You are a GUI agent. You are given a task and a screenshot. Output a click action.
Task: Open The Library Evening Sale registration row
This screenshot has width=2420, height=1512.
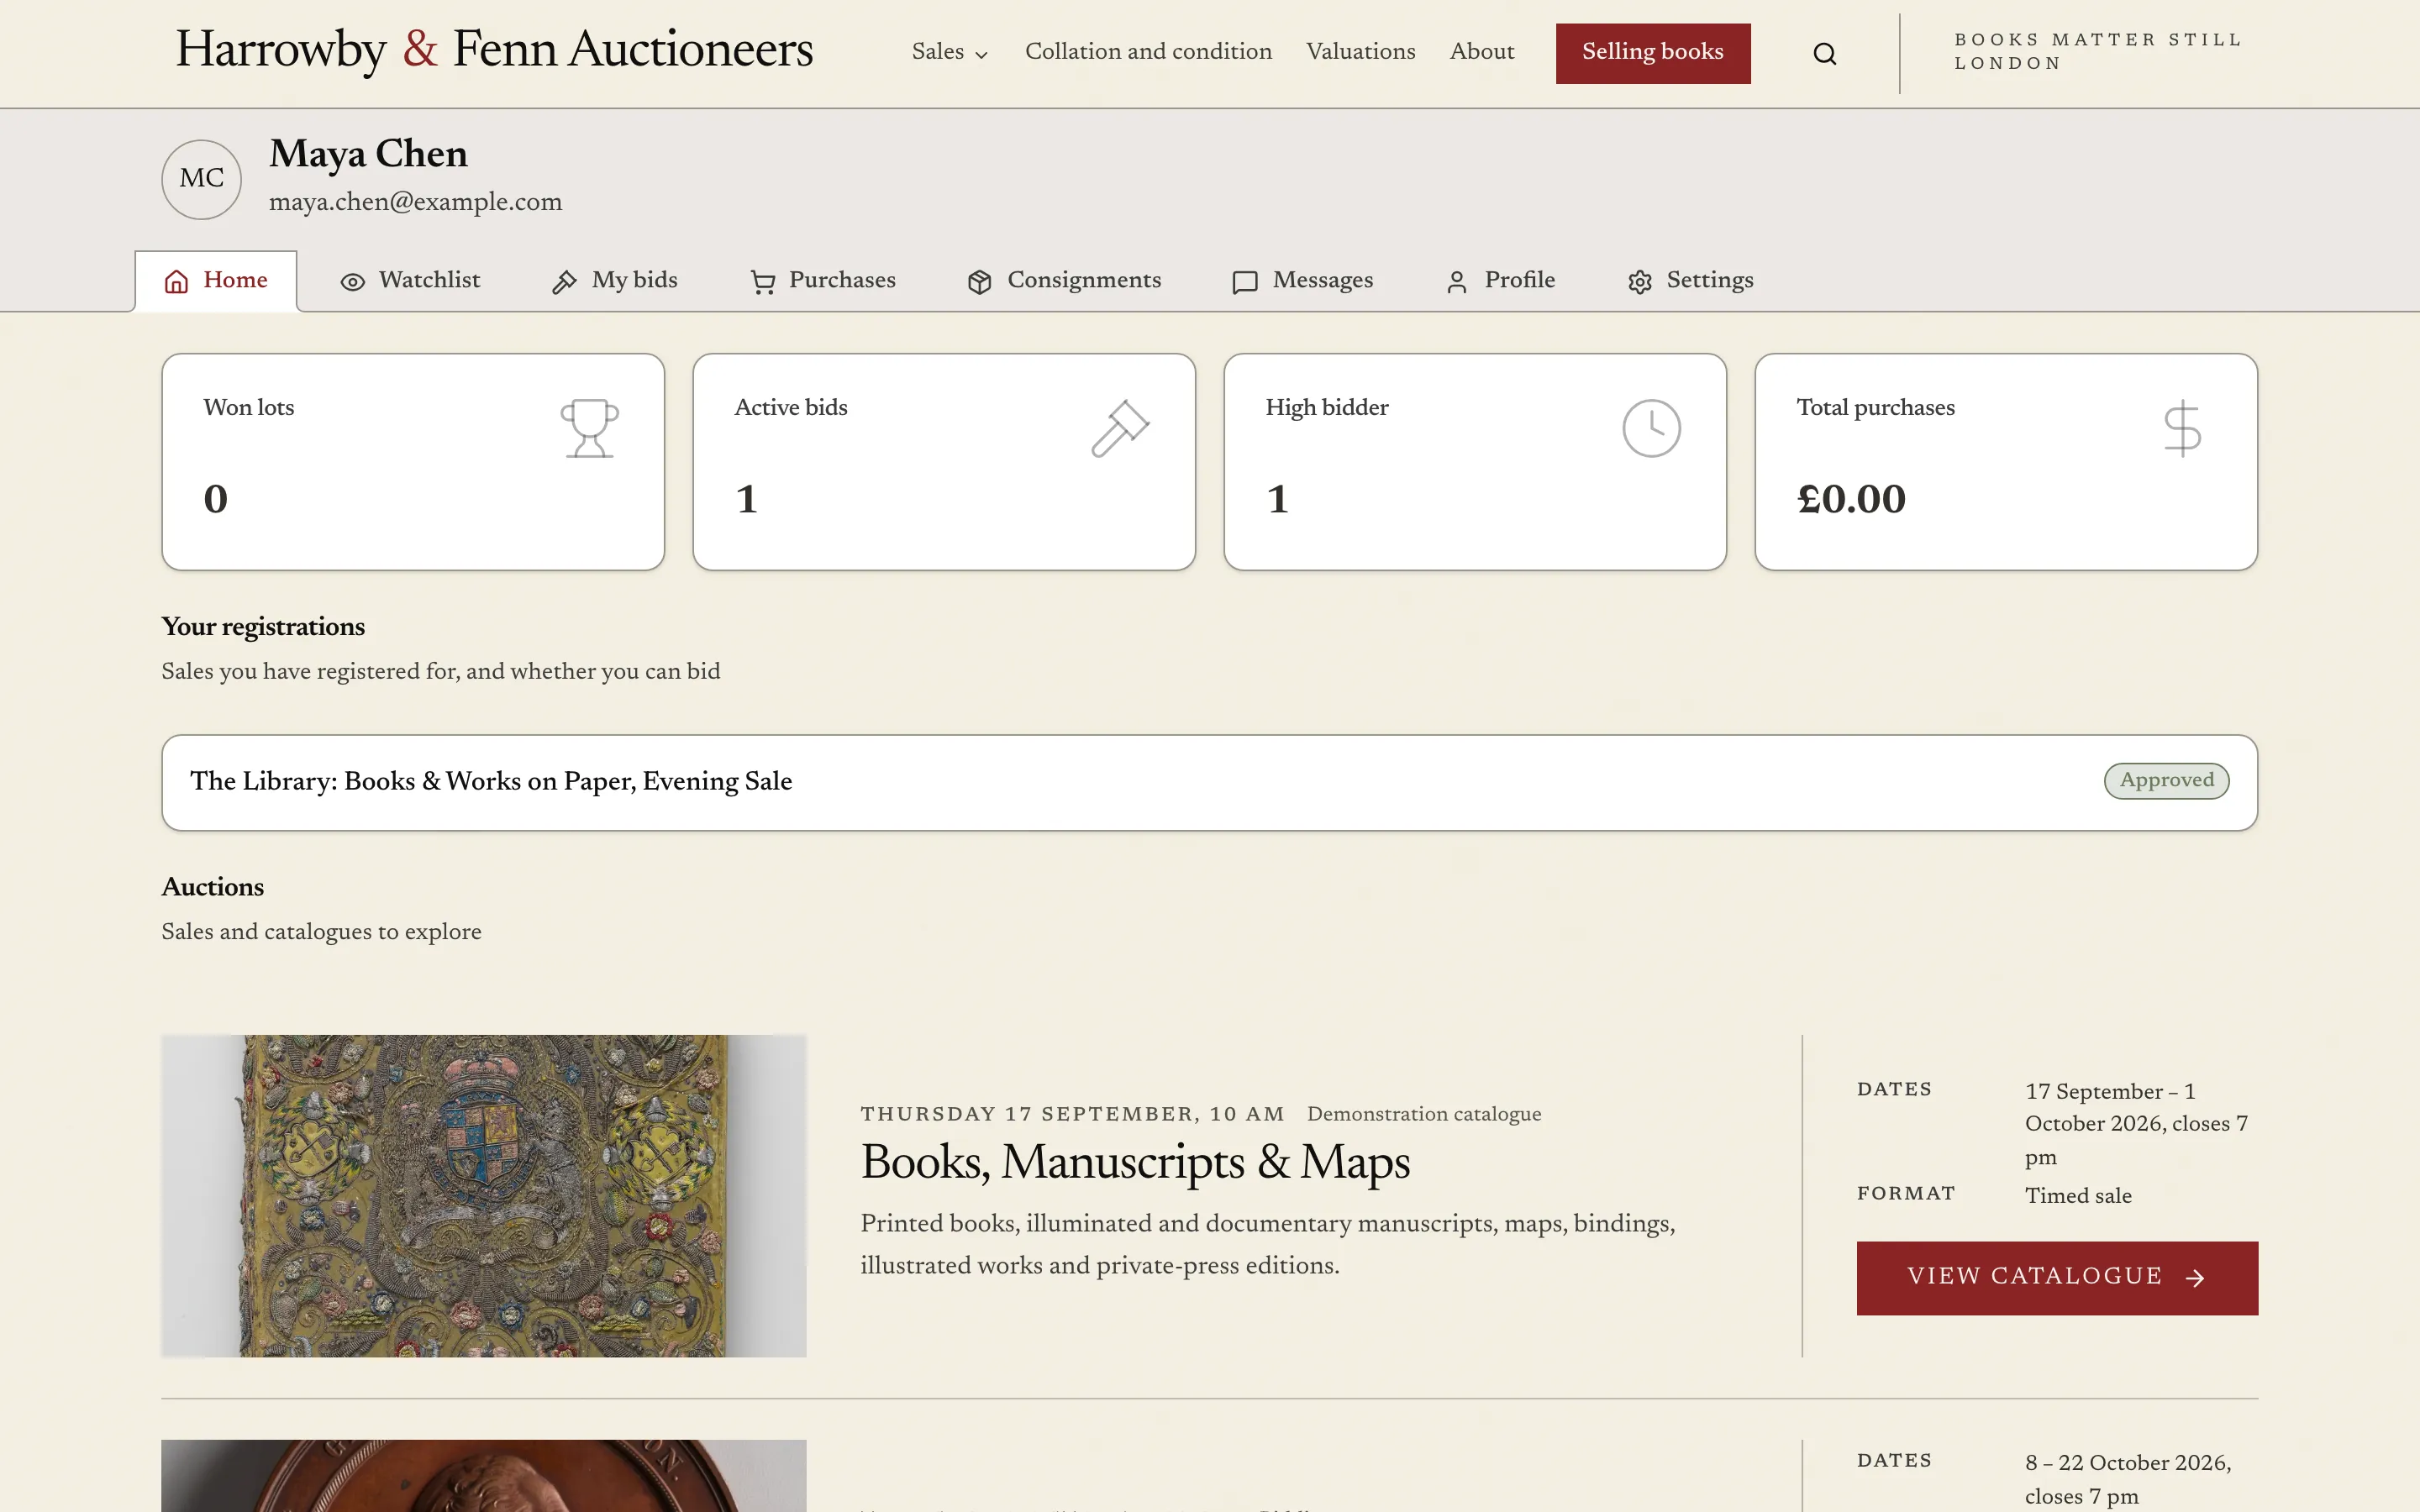1209,782
